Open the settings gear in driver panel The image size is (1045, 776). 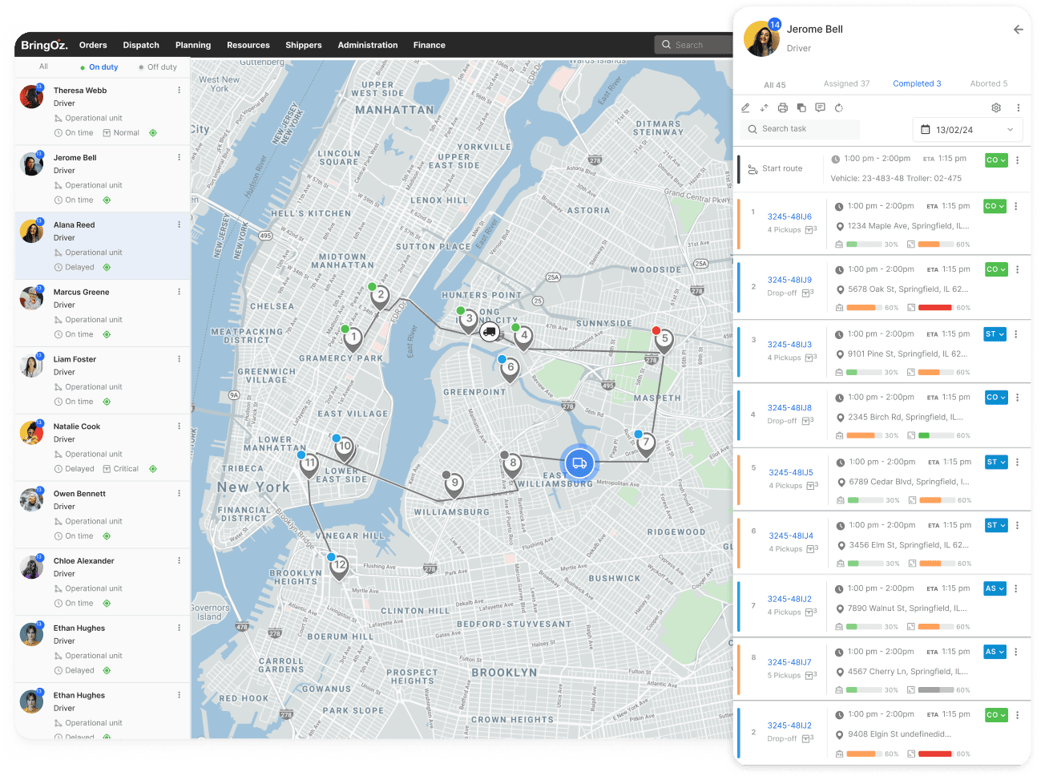click(x=996, y=107)
